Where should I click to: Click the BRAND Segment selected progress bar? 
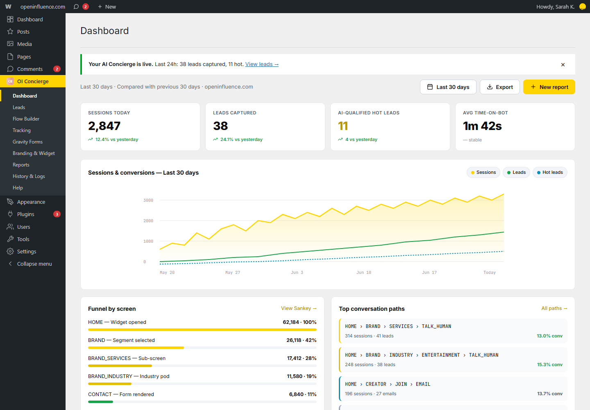point(202,348)
